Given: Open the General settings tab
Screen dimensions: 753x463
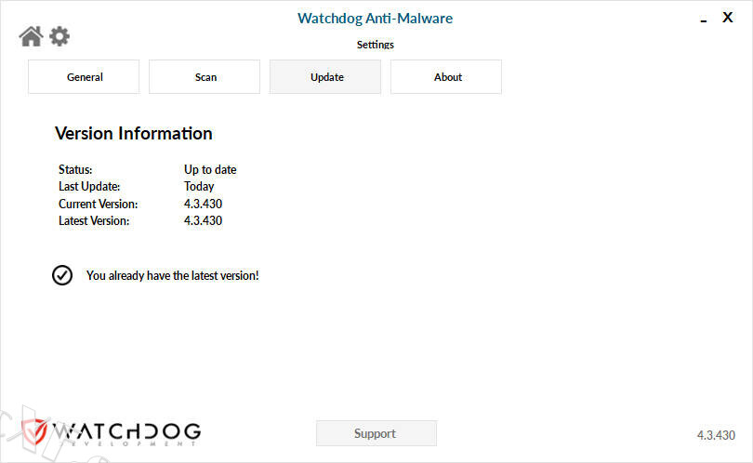Looking at the screenshot, I should tap(84, 77).
